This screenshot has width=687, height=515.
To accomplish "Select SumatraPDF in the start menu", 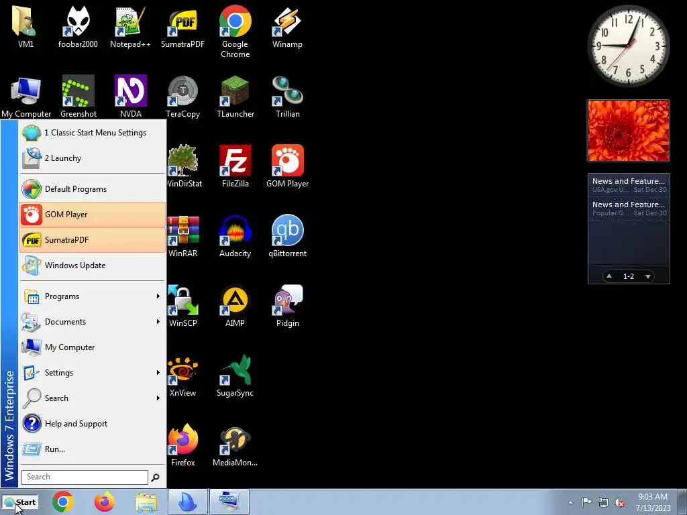I will pos(93,239).
